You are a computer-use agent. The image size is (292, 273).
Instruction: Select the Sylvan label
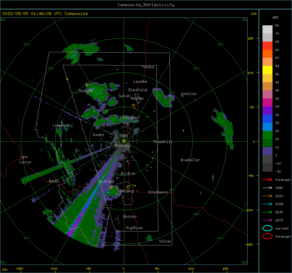click(x=124, y=96)
